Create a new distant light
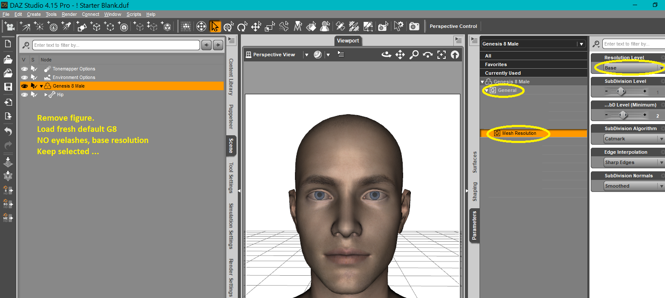665x298 pixels. (24, 27)
